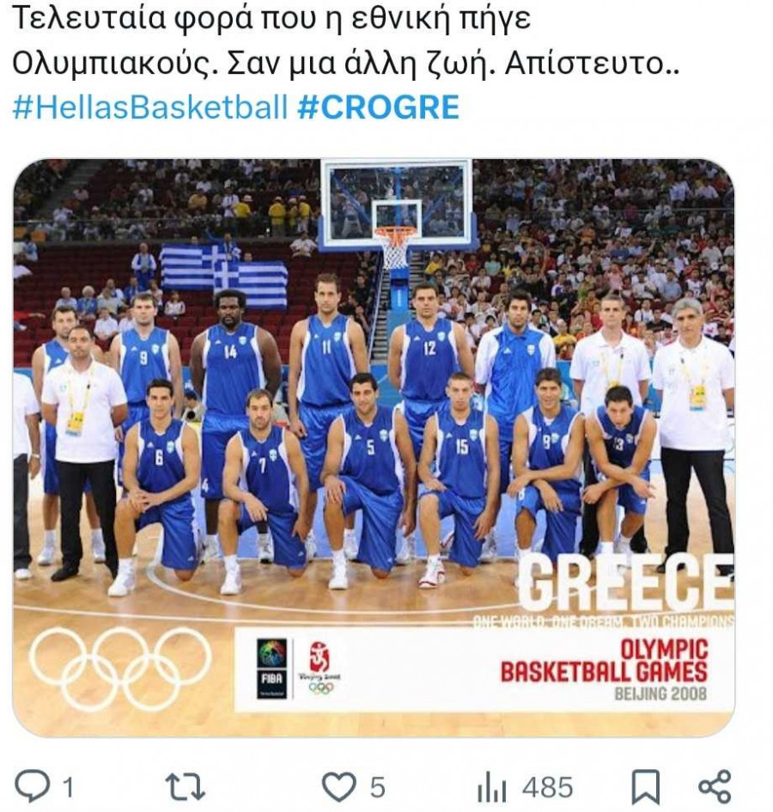Click the large GREECE title in the image

click(625, 583)
